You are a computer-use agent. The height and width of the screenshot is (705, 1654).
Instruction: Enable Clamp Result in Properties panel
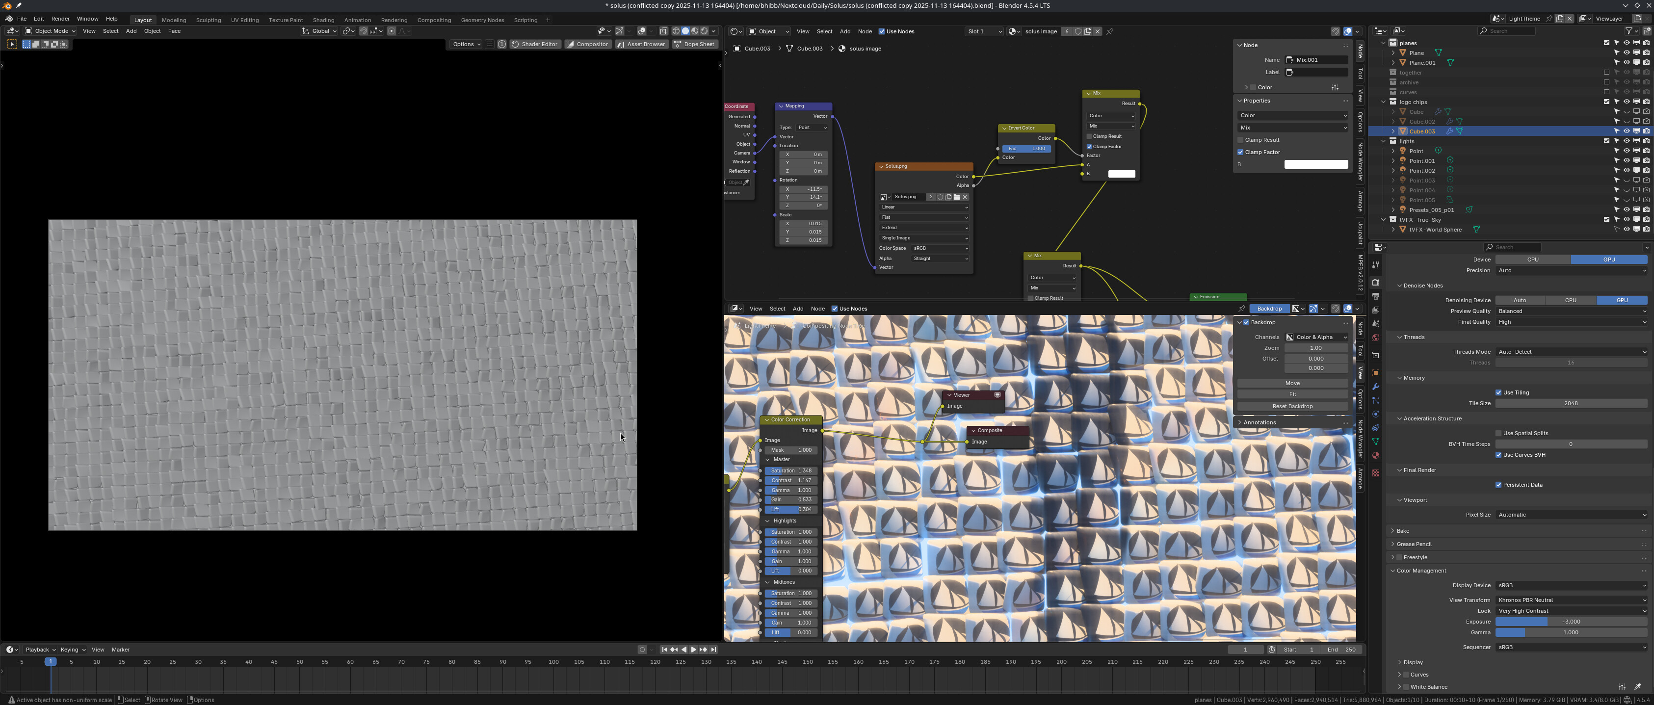[1240, 140]
